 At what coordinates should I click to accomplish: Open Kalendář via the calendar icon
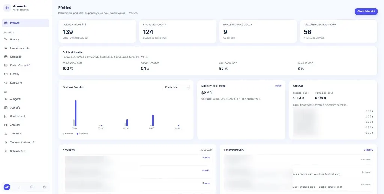click(x=6, y=57)
